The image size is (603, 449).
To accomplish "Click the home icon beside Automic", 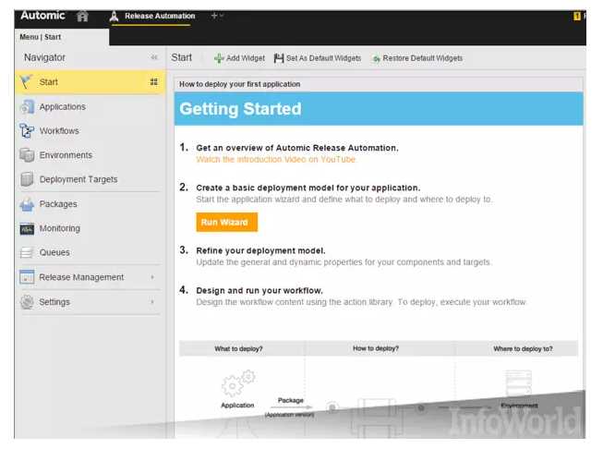I will coord(82,16).
